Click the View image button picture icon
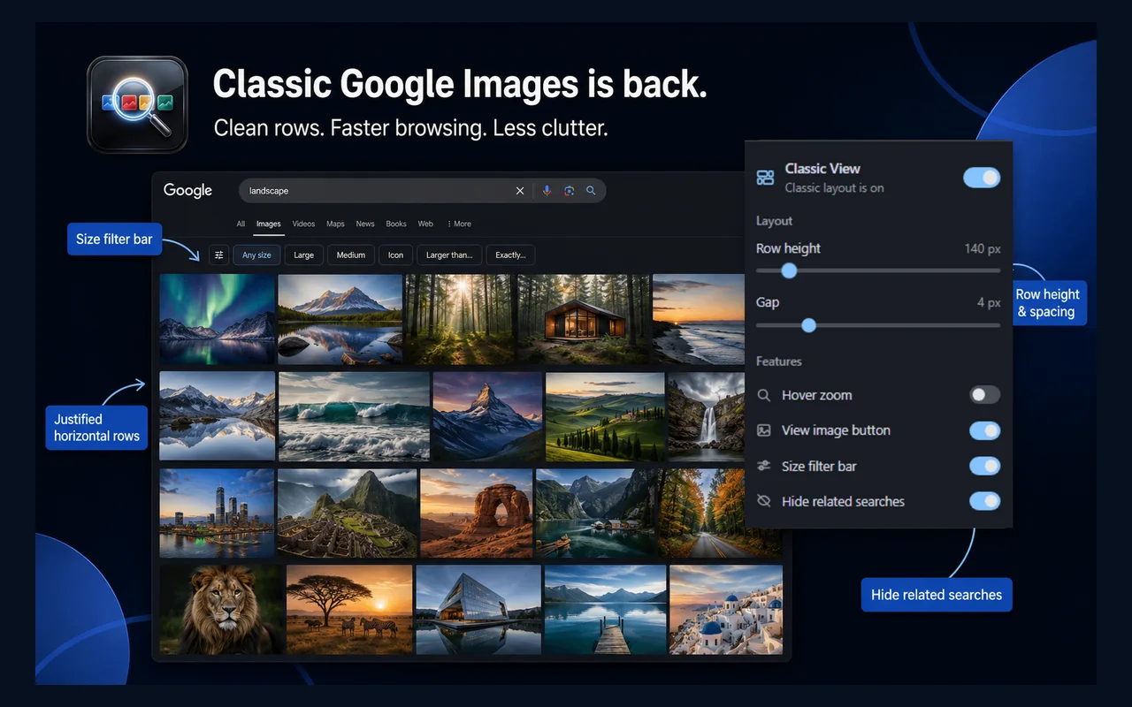Screen dimensions: 1132x707 pyautogui.click(x=764, y=430)
